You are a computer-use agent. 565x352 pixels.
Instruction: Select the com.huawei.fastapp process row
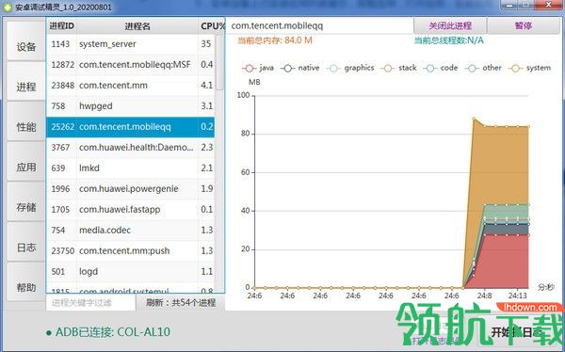click(131, 209)
